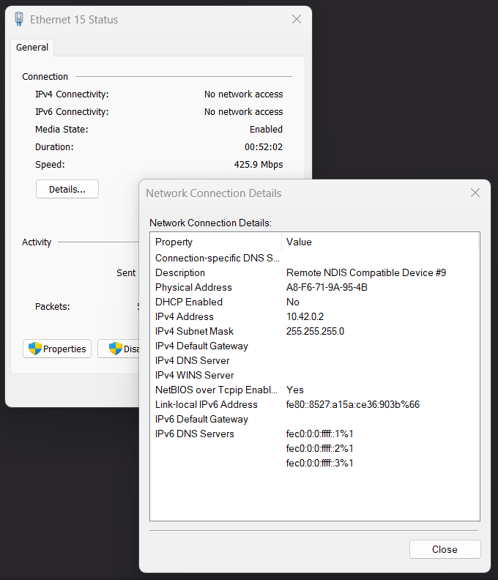
Task: Close Network Connection Details with the X
Action: pyautogui.click(x=475, y=193)
